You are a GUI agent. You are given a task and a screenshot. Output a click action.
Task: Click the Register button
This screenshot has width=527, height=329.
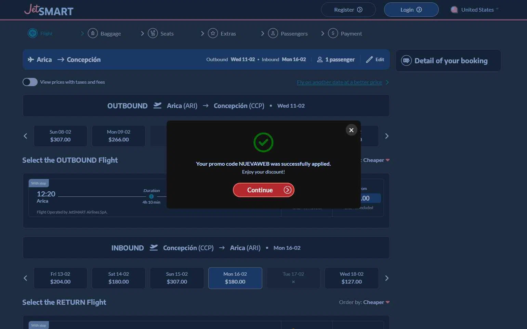pyautogui.click(x=348, y=10)
